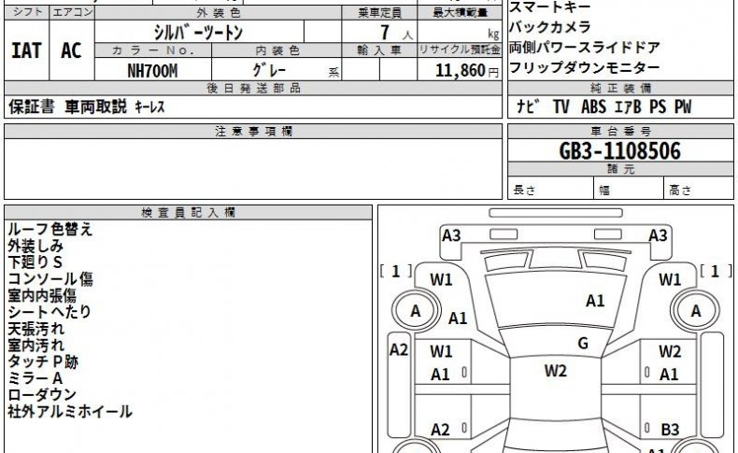Select the left 'A3' bumper mark
The width and height of the screenshot is (738, 453).
click(x=451, y=235)
